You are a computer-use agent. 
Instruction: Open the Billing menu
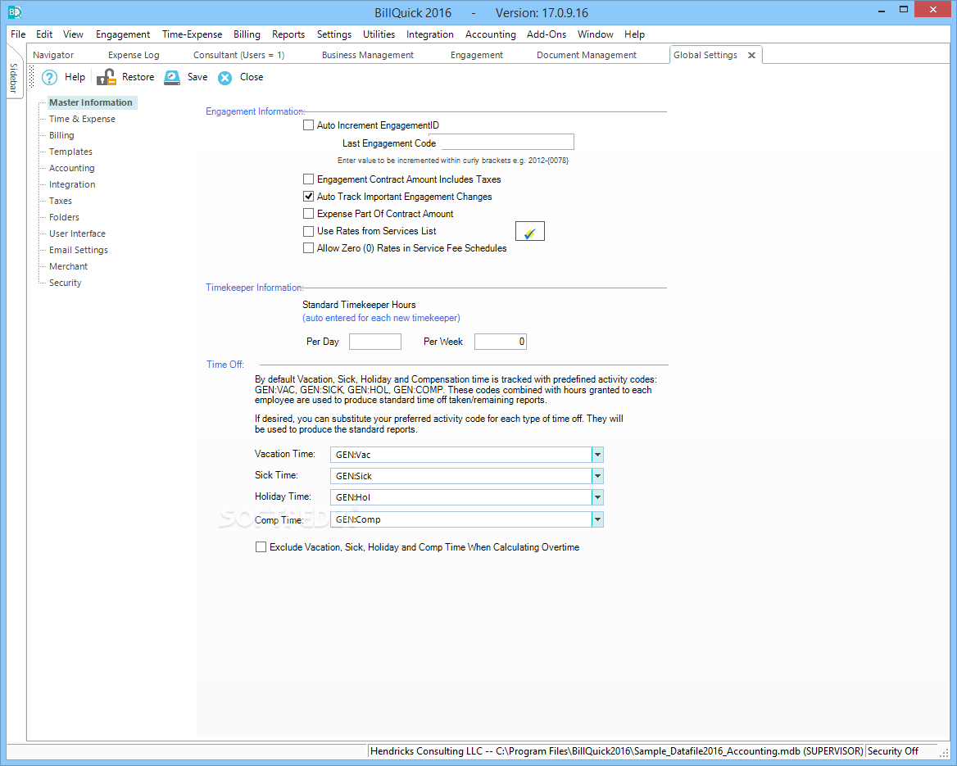pyautogui.click(x=247, y=34)
